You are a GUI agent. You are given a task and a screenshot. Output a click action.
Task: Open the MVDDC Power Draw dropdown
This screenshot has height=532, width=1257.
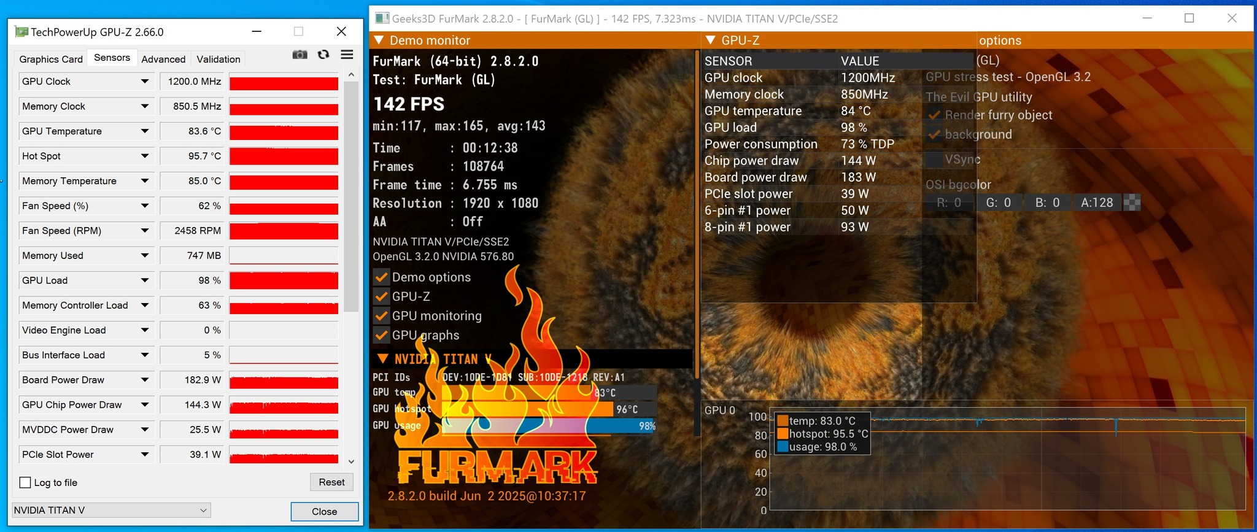pos(145,430)
